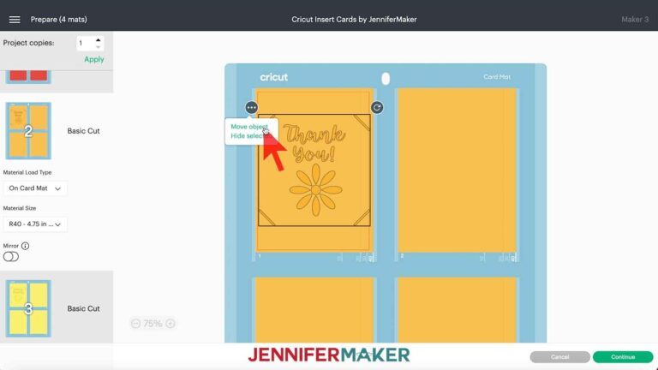658x370 pixels.
Task: Choose Move object from the popup menu
Action: tap(249, 127)
